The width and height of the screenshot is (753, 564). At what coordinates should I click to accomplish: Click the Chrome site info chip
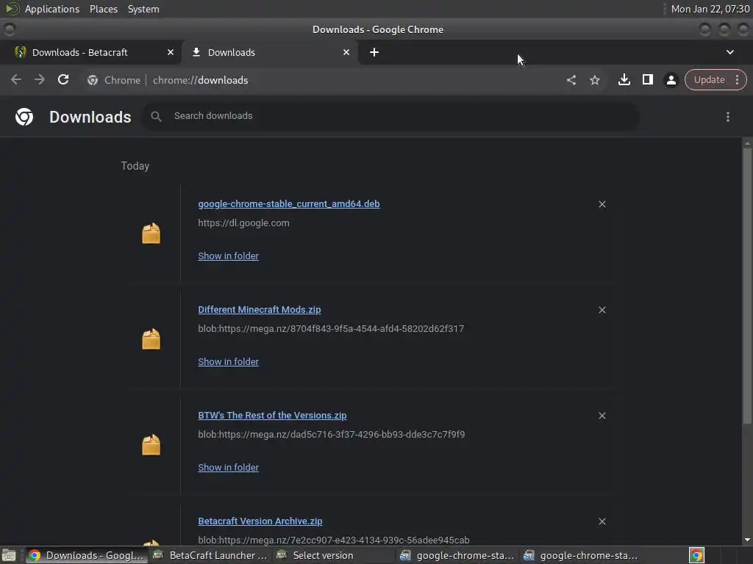pyautogui.click(x=114, y=80)
